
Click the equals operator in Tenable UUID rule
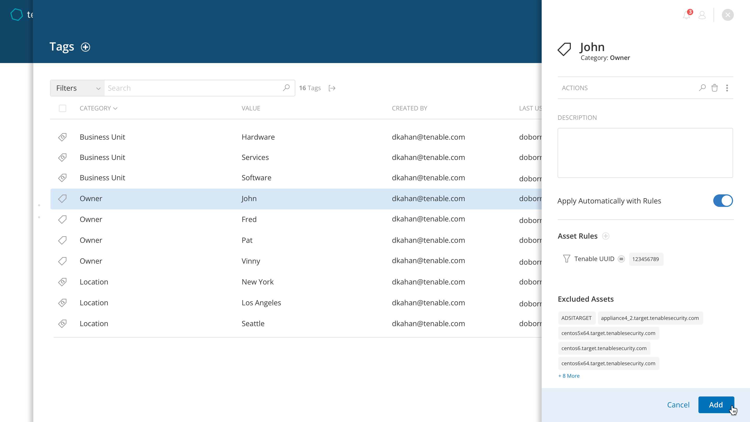click(x=621, y=259)
